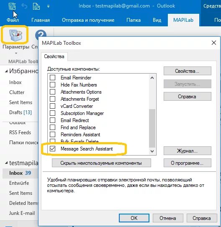Click the component list scrollbar thumb
Image resolution: width=221 pixels, height=227 pixels.
[152, 128]
